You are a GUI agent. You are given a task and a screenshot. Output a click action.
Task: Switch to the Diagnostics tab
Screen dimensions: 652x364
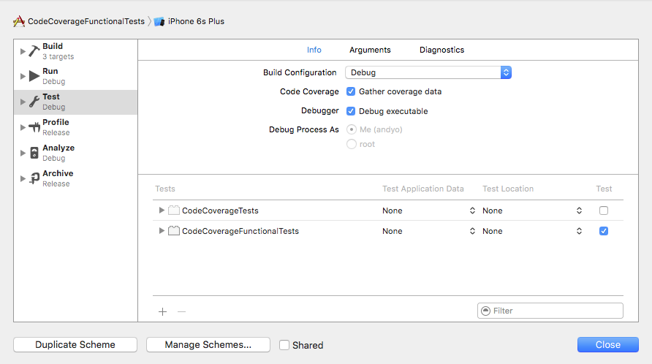coord(441,50)
